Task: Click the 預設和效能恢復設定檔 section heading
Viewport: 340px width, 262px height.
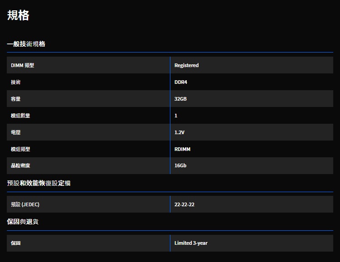Action: click(x=39, y=183)
